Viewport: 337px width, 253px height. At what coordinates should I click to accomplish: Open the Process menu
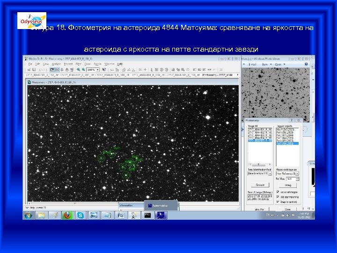[x=68, y=64]
